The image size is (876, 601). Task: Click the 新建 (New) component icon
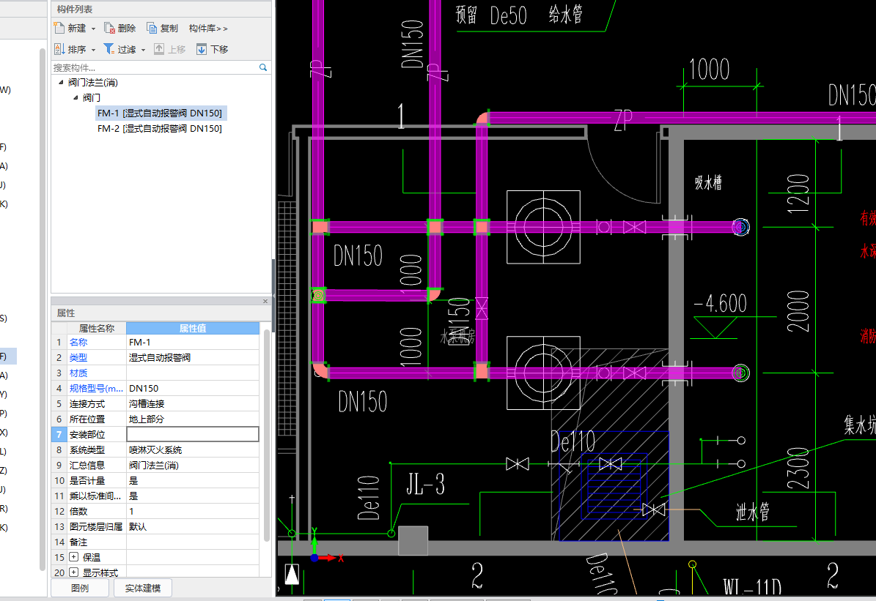(59, 28)
